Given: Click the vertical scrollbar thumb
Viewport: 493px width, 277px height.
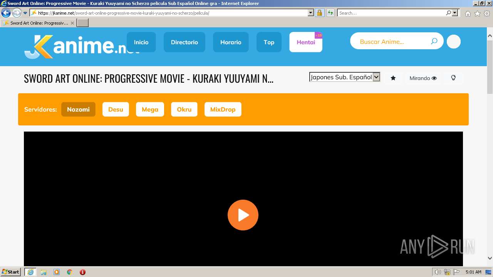Looking at the screenshot, I should pos(490,67).
